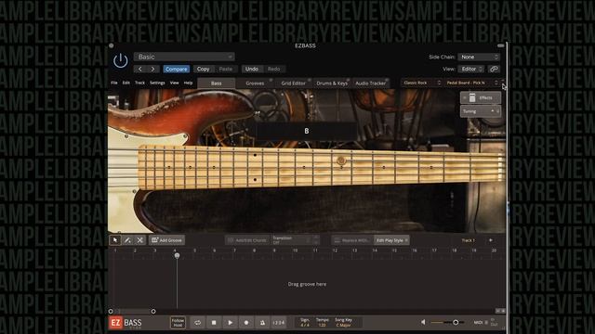Click the Track 1 label
The image size is (595, 334).
pyautogui.click(x=468, y=240)
